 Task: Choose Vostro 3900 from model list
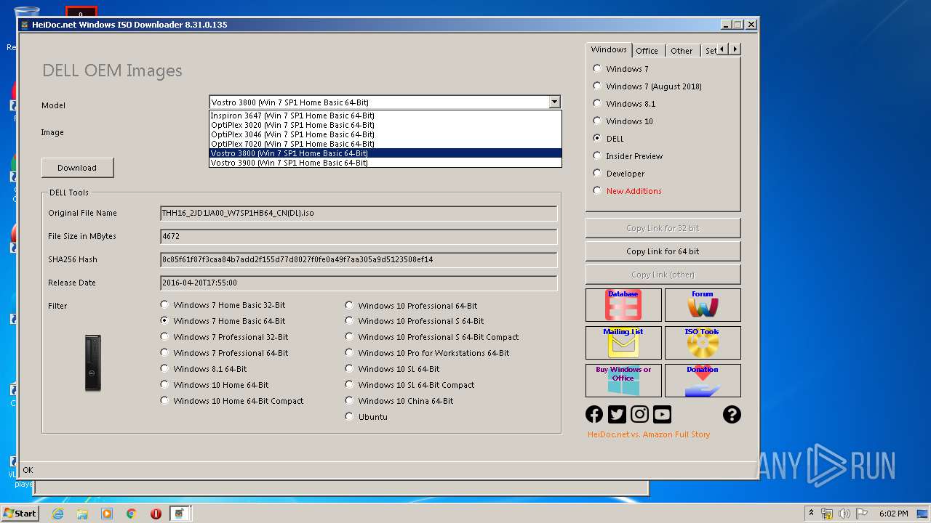(385, 163)
